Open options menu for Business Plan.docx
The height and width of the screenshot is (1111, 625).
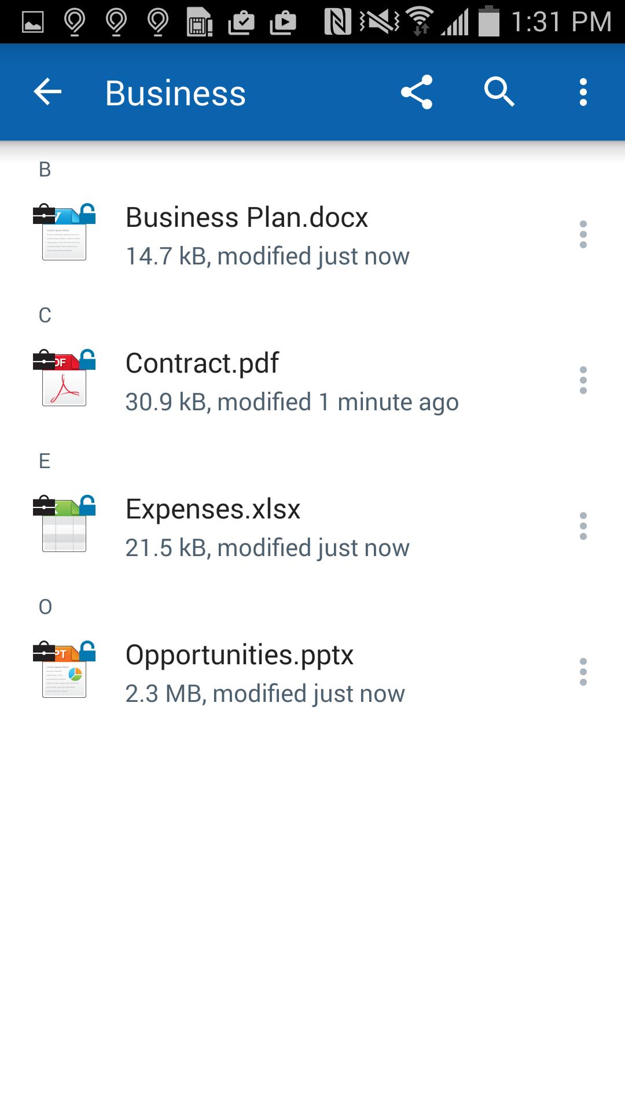(x=583, y=234)
